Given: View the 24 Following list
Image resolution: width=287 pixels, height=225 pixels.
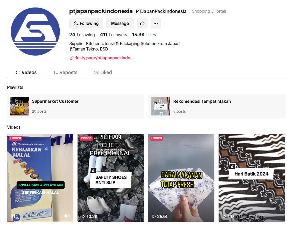Looking at the screenshot, I should click(82, 35).
